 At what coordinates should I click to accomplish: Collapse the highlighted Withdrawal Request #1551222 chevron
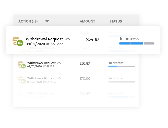pos(68,39)
